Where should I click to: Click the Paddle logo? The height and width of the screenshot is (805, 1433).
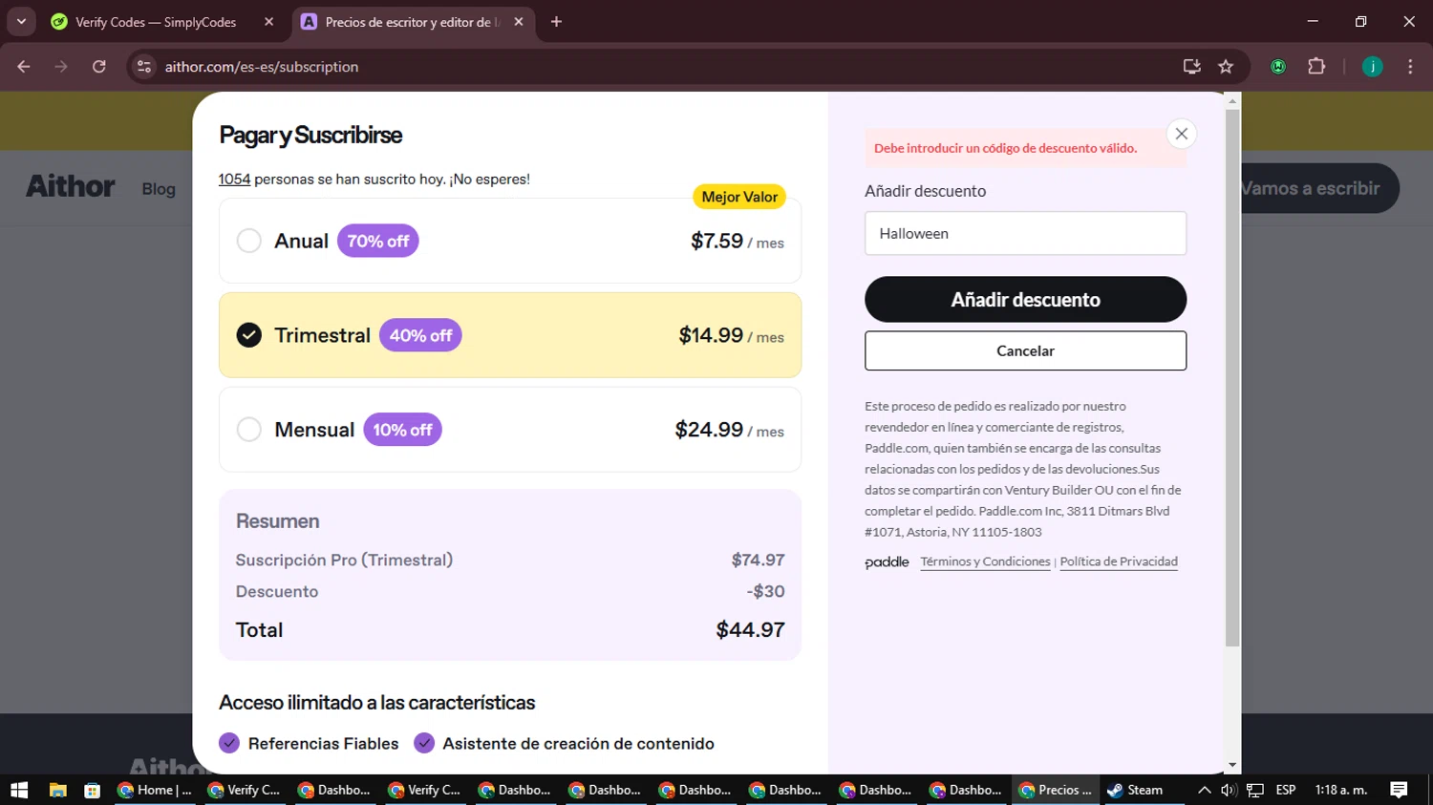click(887, 561)
